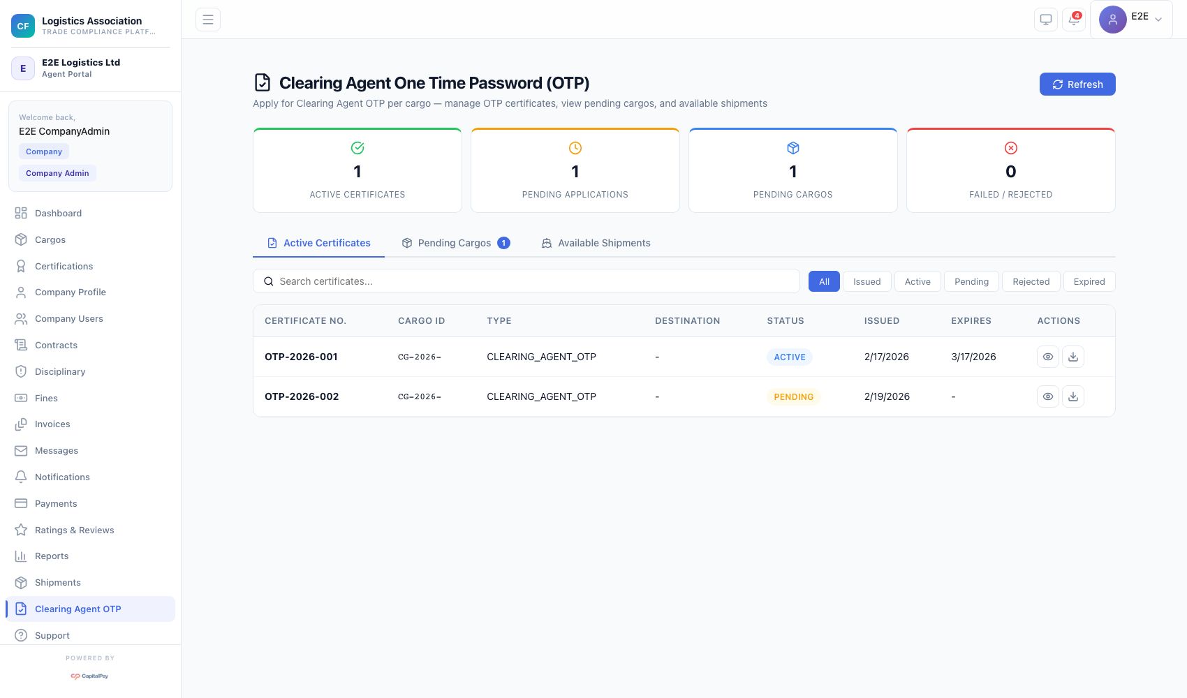Go to Invoices in the sidebar
Viewport: 1187px width, 698px height.
(52, 424)
